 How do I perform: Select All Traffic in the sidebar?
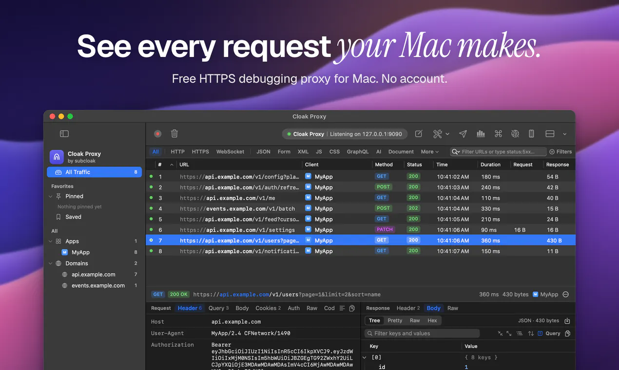95,172
